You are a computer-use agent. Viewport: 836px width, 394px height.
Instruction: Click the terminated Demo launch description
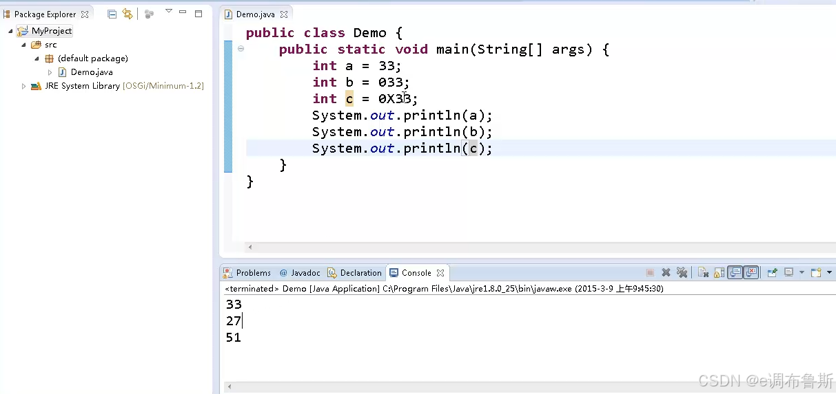(444, 289)
